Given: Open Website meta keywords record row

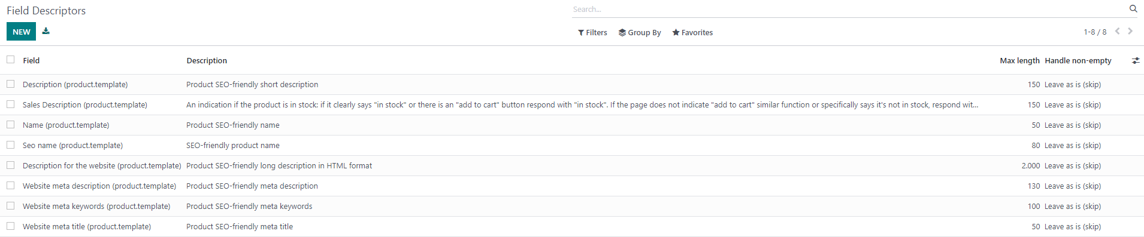Looking at the screenshot, I should [572, 207].
